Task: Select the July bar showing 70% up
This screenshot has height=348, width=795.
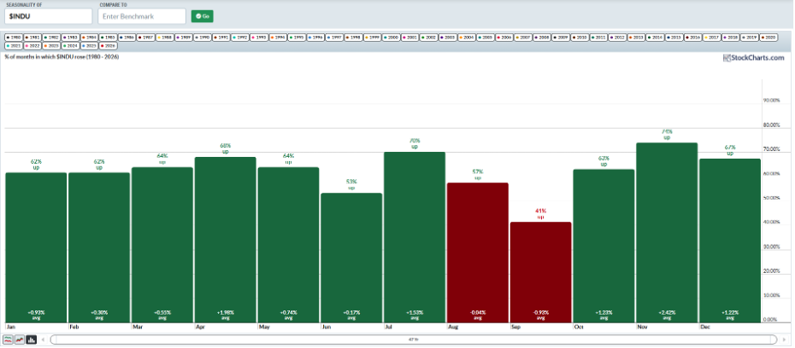Action: [415, 238]
